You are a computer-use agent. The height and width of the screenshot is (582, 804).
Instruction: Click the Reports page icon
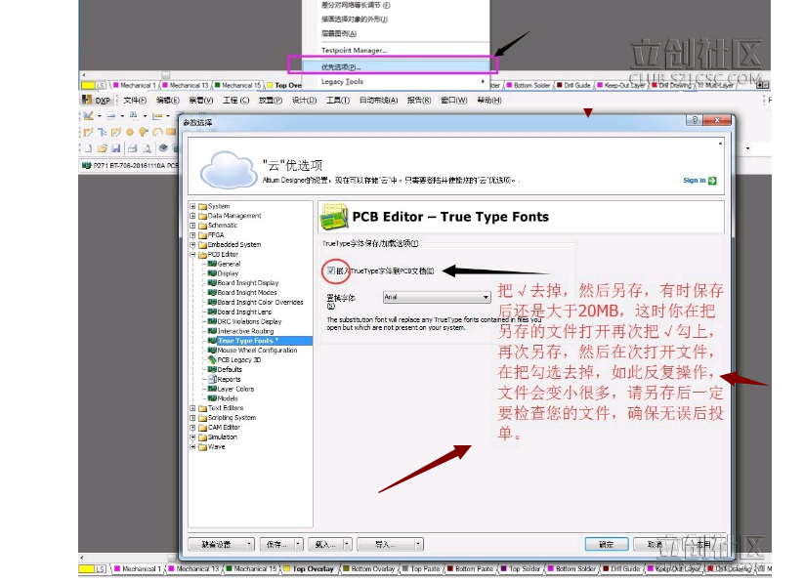click(211, 379)
